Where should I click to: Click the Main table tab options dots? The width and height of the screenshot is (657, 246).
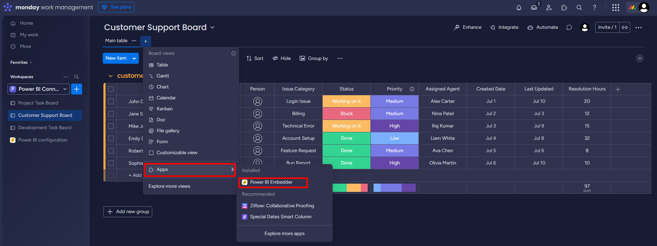[x=134, y=40]
